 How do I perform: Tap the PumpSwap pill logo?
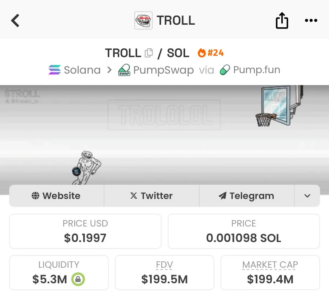click(124, 70)
